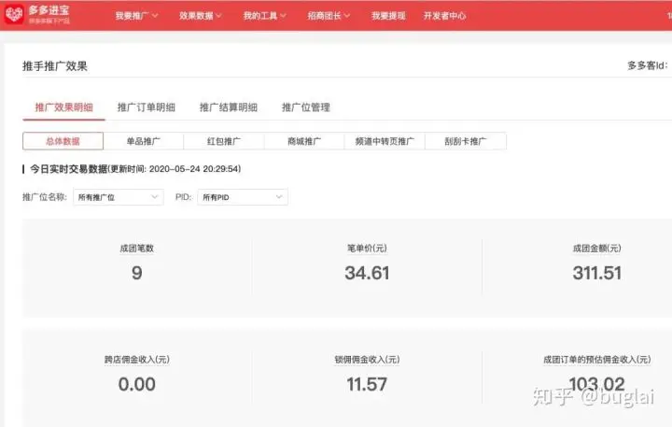The width and height of the screenshot is (672, 427).
Task: Switch to 推广位管理 tab
Action: pyautogui.click(x=306, y=107)
